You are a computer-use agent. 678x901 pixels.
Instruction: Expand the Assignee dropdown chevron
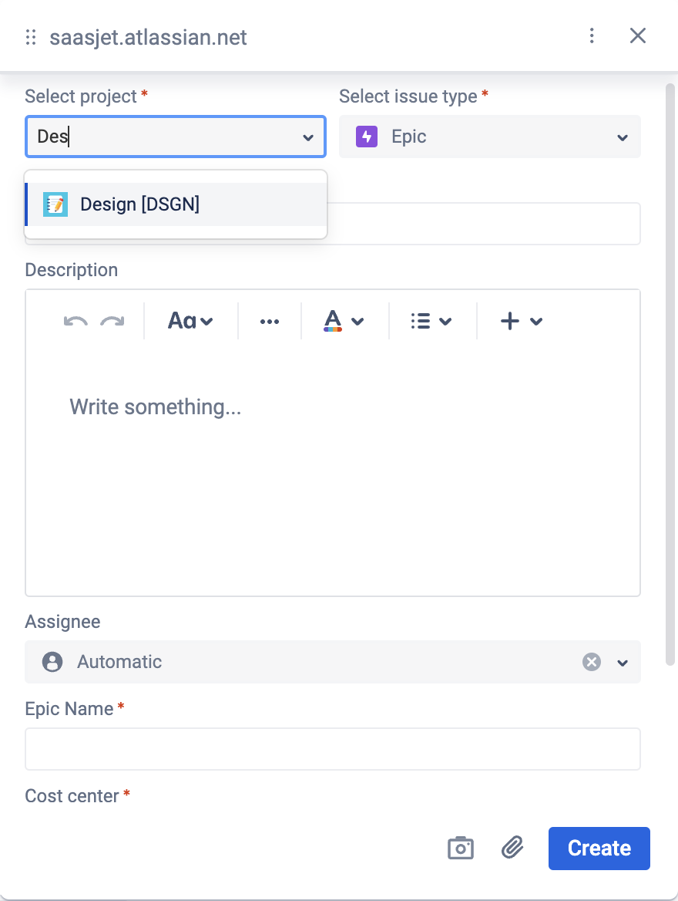pyautogui.click(x=623, y=663)
